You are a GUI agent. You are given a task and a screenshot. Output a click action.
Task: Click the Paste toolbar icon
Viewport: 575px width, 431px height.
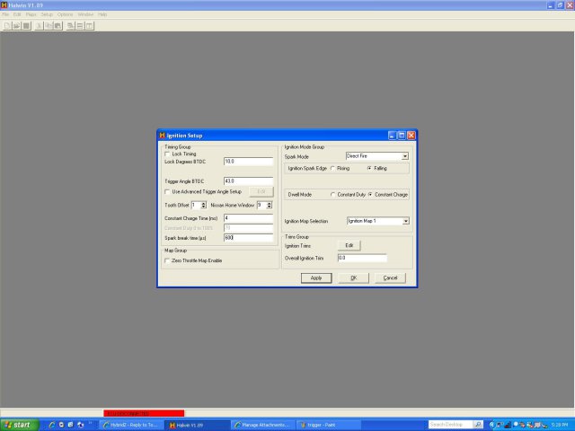[57, 26]
